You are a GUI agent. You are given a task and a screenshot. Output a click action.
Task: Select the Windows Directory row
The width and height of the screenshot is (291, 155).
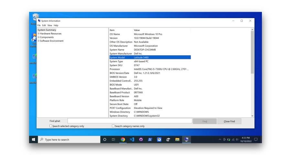click(x=150, y=112)
